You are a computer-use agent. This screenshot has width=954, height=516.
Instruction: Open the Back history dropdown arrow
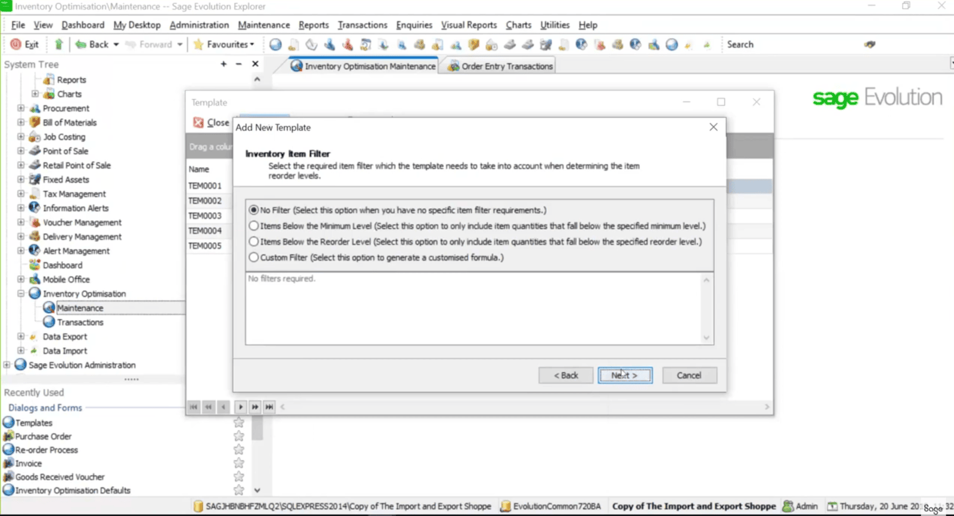116,44
